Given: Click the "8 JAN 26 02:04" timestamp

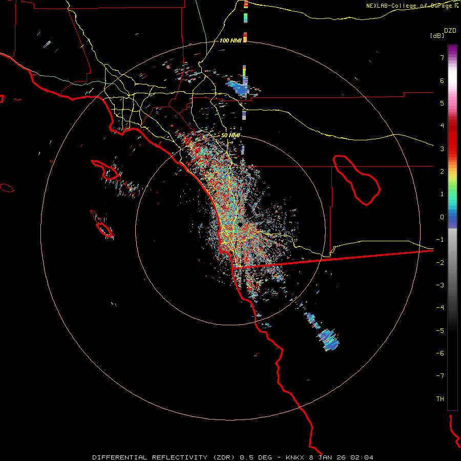Looking at the screenshot, I should click(x=341, y=457).
